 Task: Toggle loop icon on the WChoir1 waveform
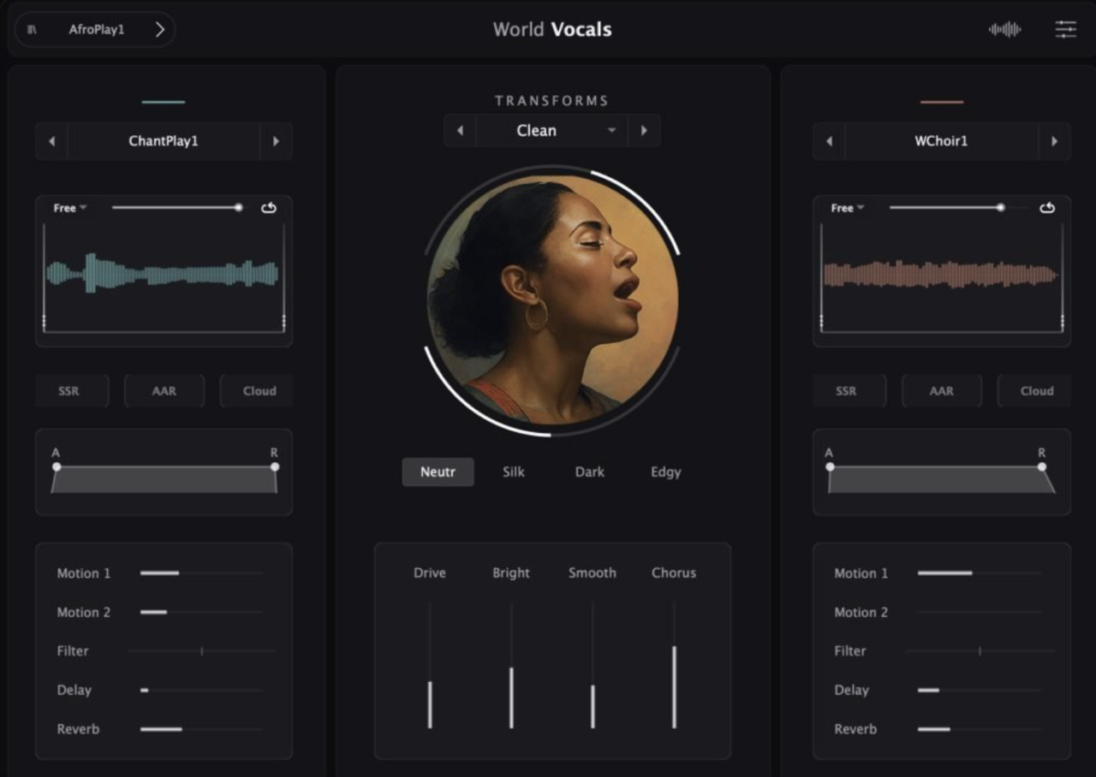click(1046, 208)
